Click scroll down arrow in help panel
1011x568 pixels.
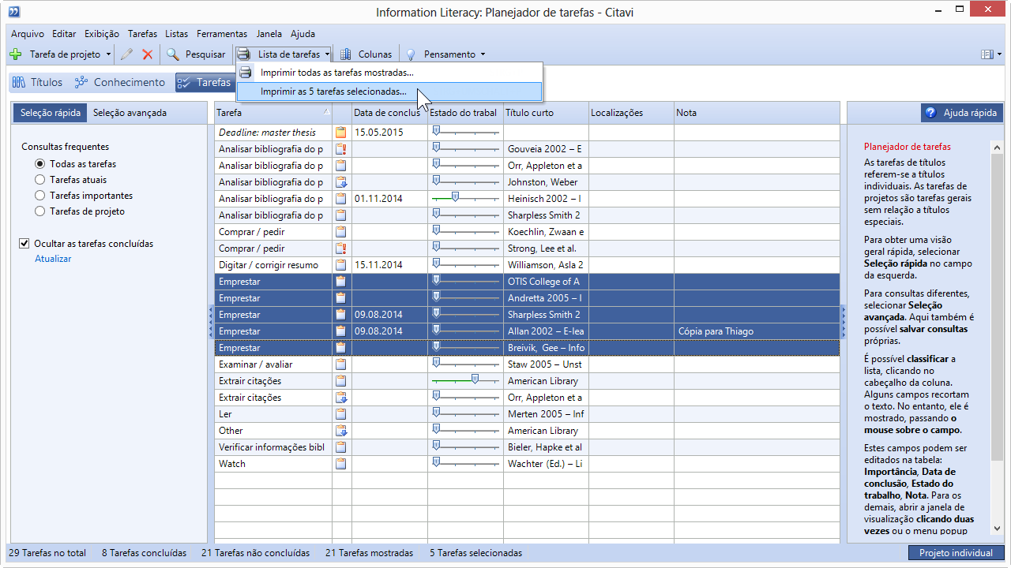click(997, 529)
